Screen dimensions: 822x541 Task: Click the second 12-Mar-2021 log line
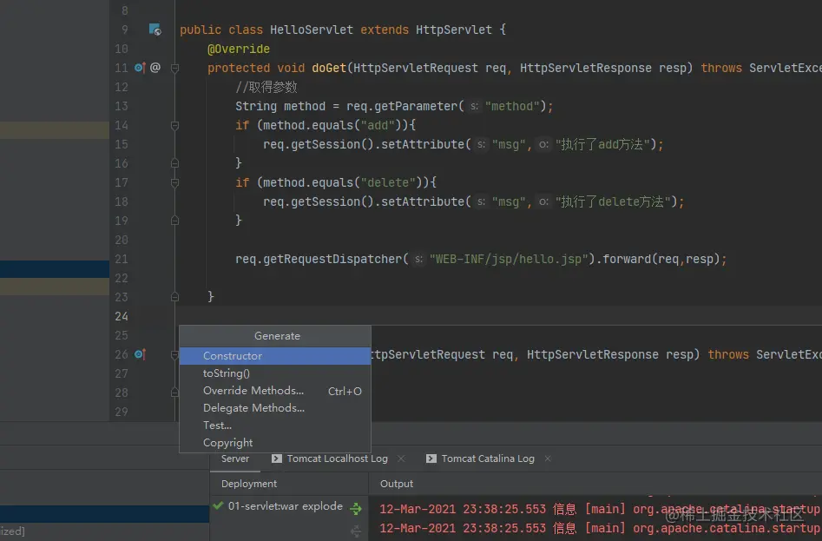coord(599,529)
